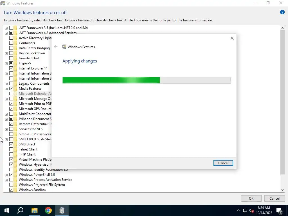Uncheck Media Features
Viewport: 288px width, 216px height.
[11, 89]
